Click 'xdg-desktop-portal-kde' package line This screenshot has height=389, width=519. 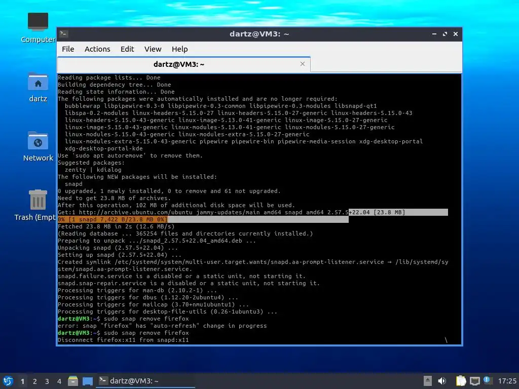[x=103, y=148]
